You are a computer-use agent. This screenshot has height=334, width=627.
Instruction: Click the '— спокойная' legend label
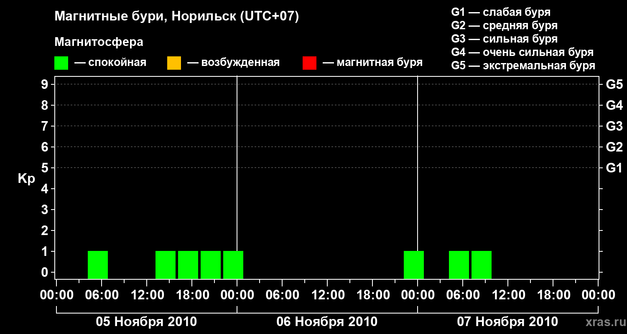pos(110,63)
